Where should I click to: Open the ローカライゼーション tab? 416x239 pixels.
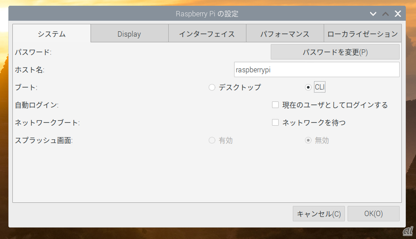click(363, 34)
